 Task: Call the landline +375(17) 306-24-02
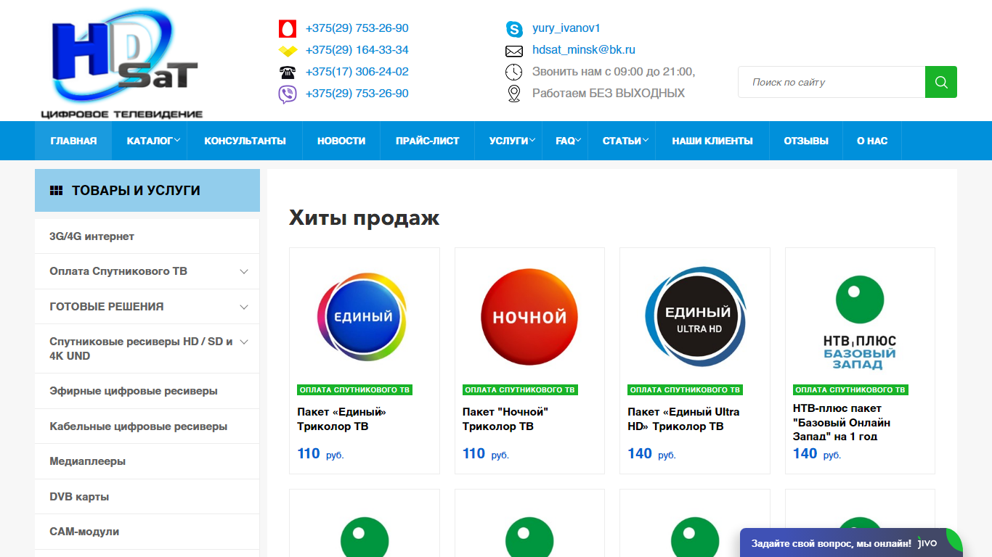pyautogui.click(x=357, y=72)
